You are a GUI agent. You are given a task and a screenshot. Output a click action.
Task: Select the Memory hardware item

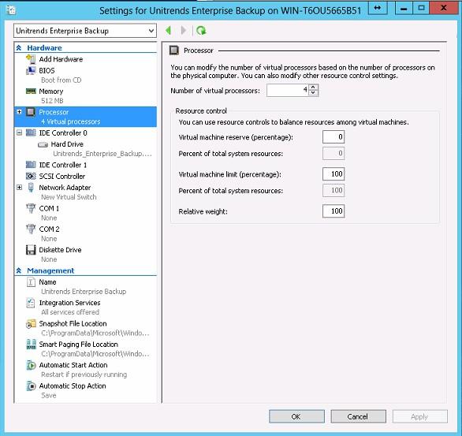click(51, 91)
